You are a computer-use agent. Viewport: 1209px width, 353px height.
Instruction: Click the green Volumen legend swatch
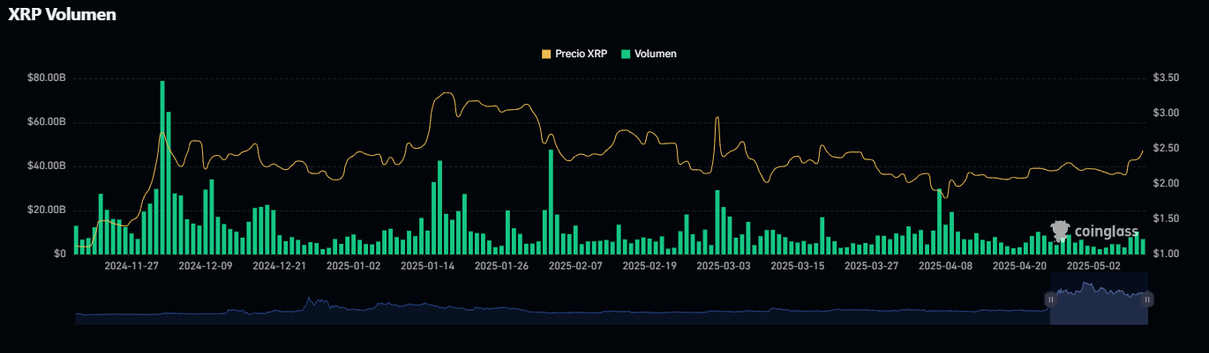(627, 54)
